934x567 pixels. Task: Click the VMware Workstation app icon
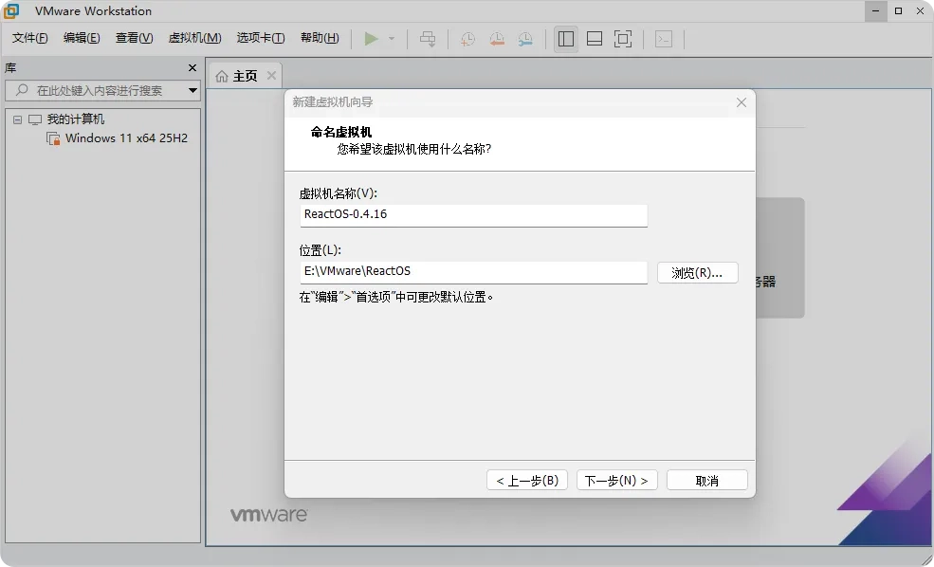(x=10, y=10)
